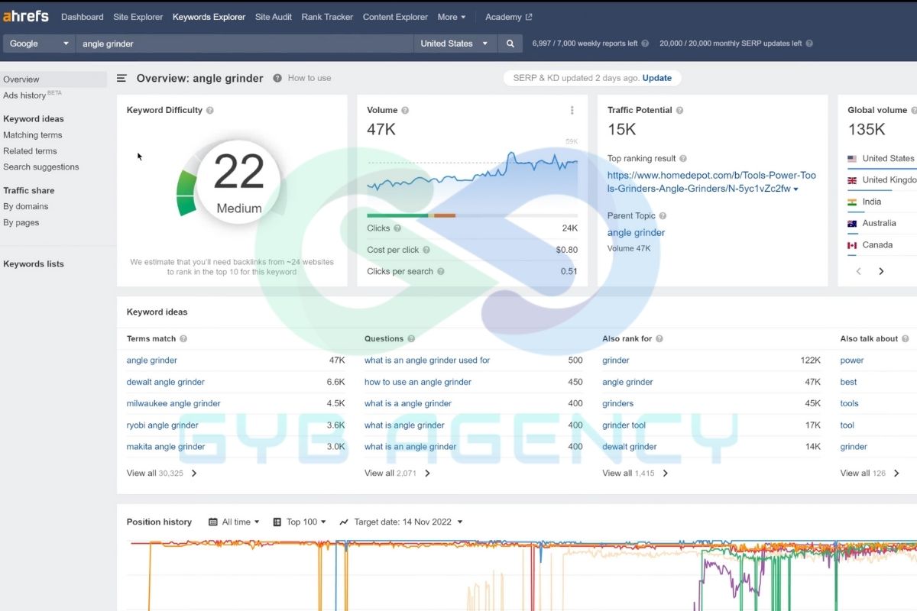Open the All time date range dropdown

[x=234, y=522]
